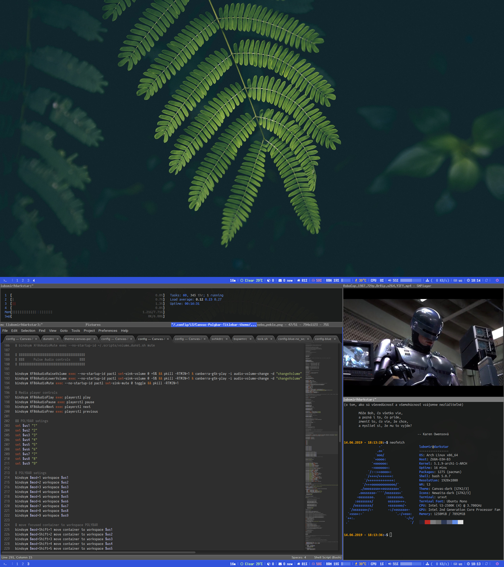Click temperature icon in 18:13 polybar

click(356, 564)
